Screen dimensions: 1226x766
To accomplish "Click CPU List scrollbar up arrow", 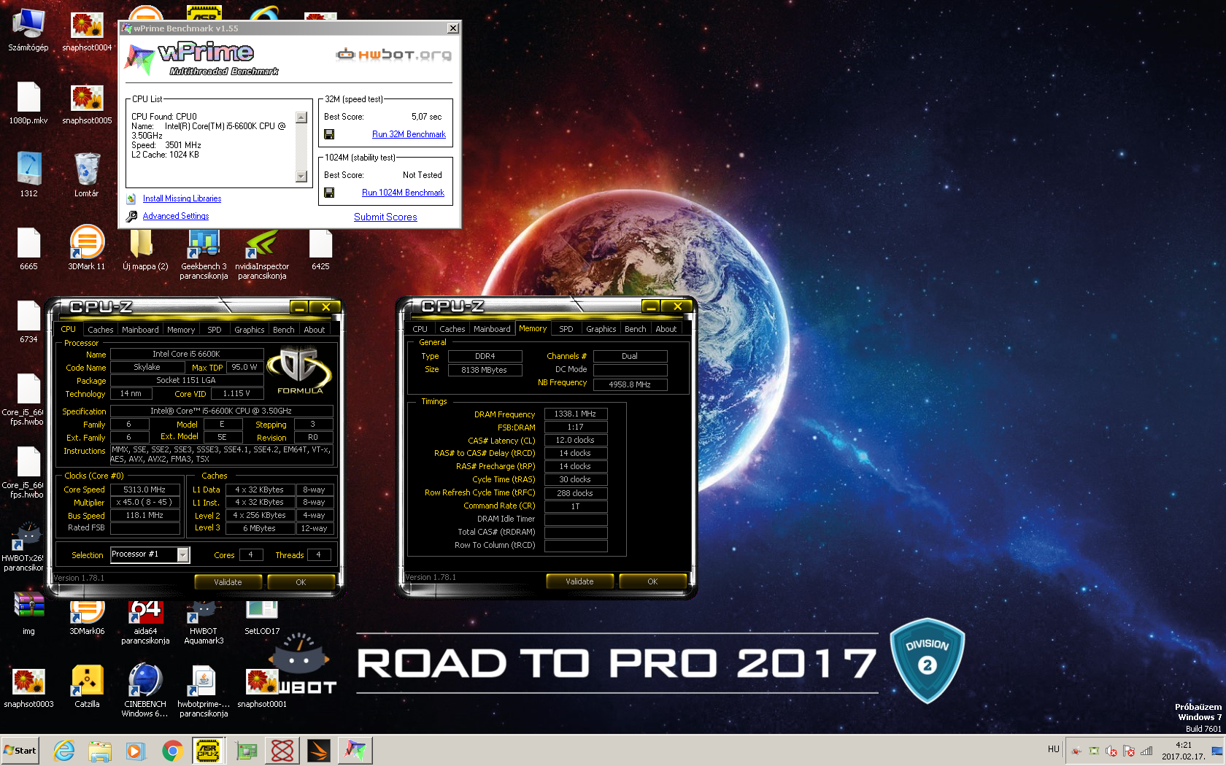I will (x=301, y=117).
